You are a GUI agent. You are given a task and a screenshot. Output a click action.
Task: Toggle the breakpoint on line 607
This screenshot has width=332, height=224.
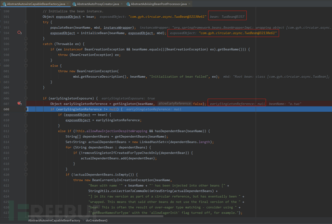click(x=20, y=103)
